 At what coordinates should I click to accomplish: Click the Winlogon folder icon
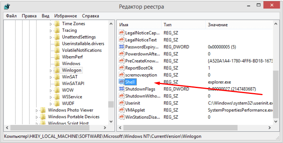pyautogui.click(x=57, y=70)
